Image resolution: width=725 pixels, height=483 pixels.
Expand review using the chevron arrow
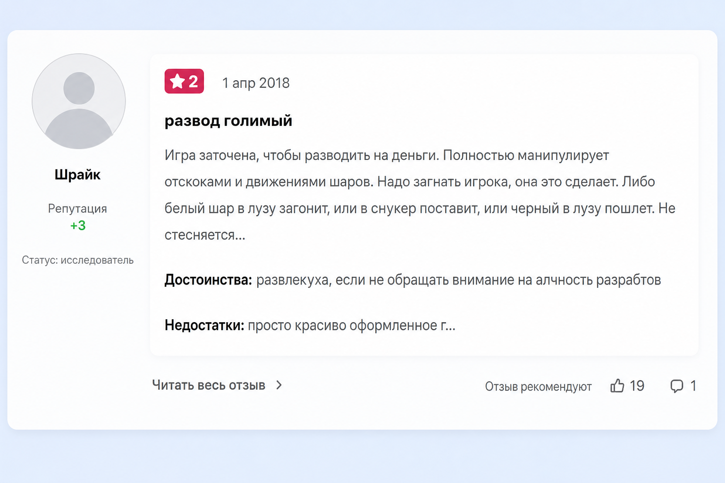pos(279,385)
